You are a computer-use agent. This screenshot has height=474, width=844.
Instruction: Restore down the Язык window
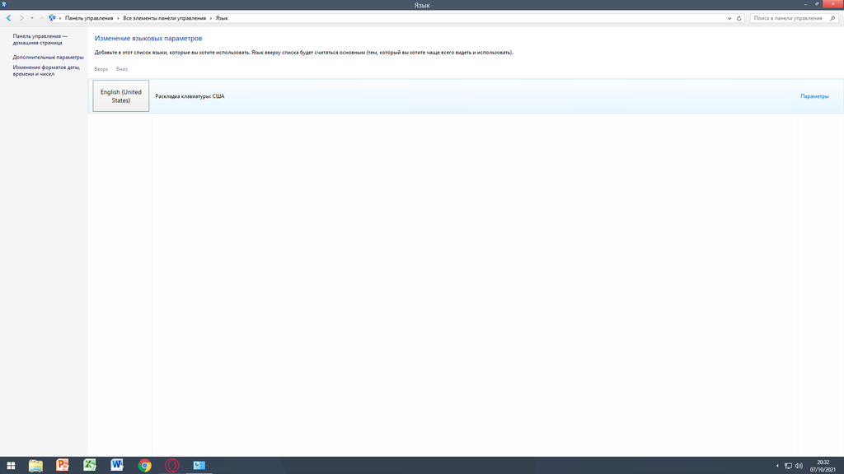pyautogui.click(x=817, y=4)
